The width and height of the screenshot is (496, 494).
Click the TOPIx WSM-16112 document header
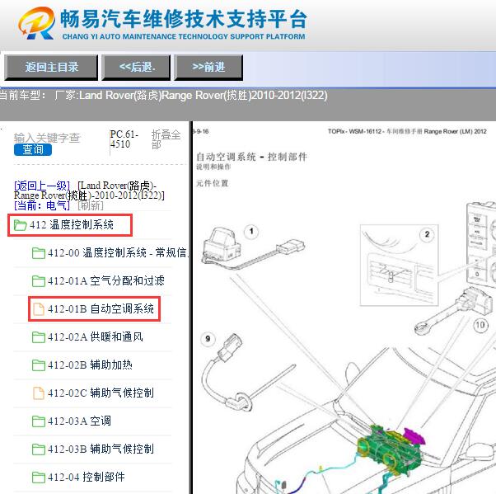(407, 131)
